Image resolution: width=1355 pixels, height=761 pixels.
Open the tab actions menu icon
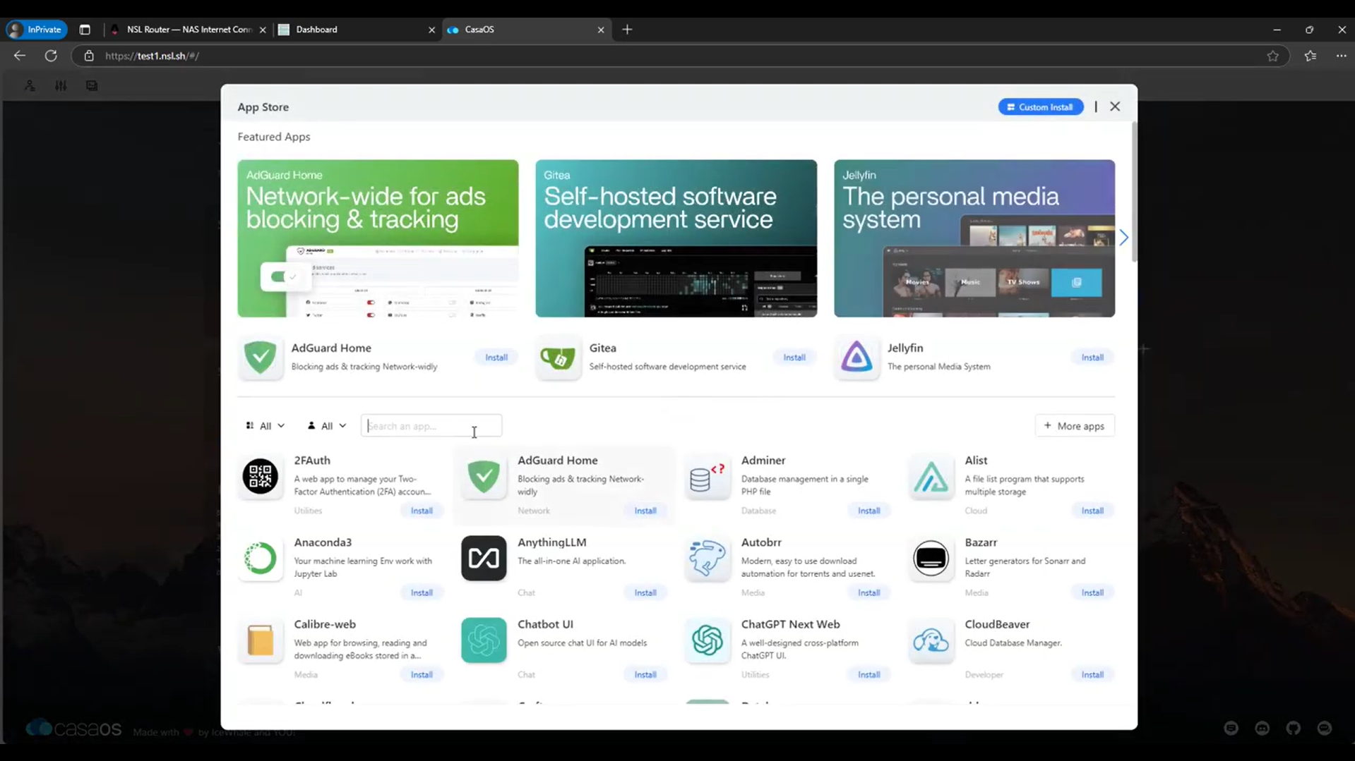tap(85, 30)
